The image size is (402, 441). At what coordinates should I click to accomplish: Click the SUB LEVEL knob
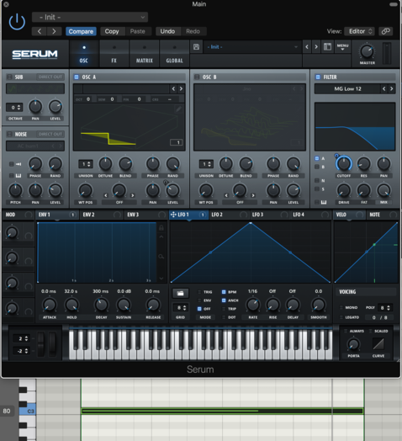[x=56, y=107]
